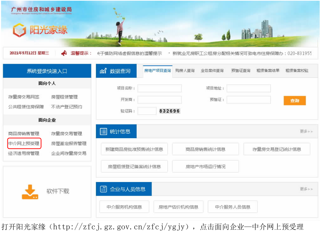This screenshot has width=320, height=234.
Task: Expand 更多 link in 企业与人员信息 section
Action: tap(306, 189)
